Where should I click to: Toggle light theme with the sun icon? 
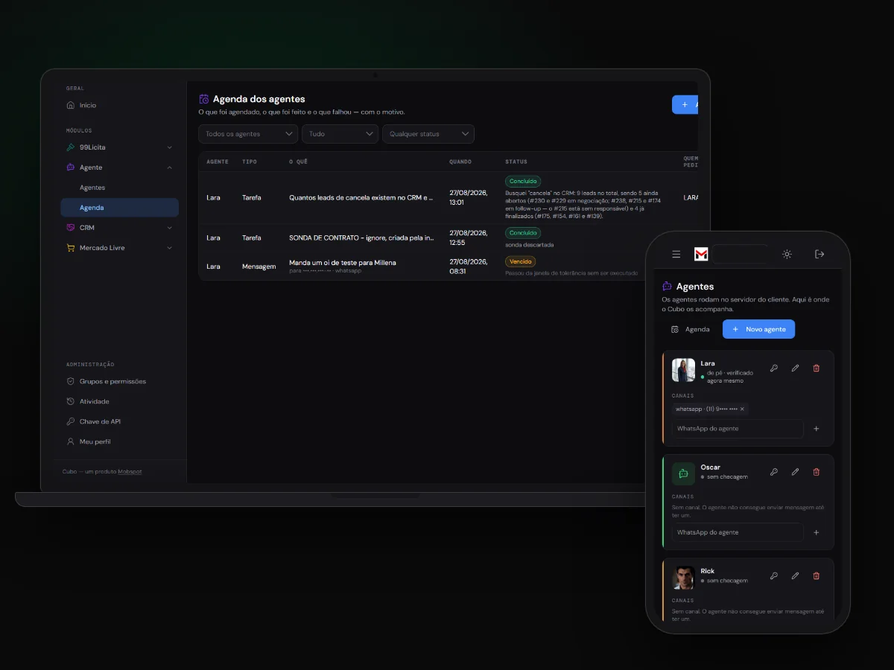787,255
